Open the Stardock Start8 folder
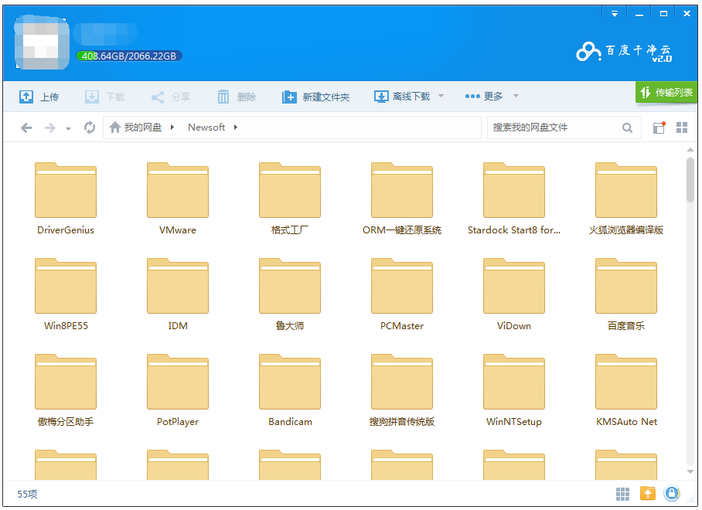This screenshot has height=510, width=702. point(514,199)
